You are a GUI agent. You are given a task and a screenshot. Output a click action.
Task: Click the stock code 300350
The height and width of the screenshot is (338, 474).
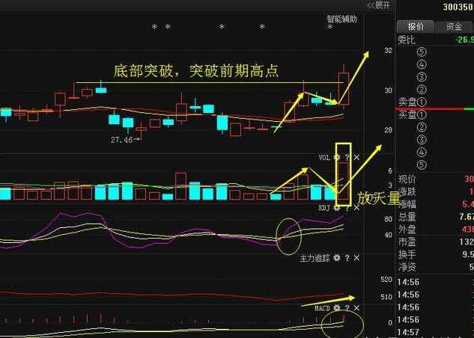(458, 7)
